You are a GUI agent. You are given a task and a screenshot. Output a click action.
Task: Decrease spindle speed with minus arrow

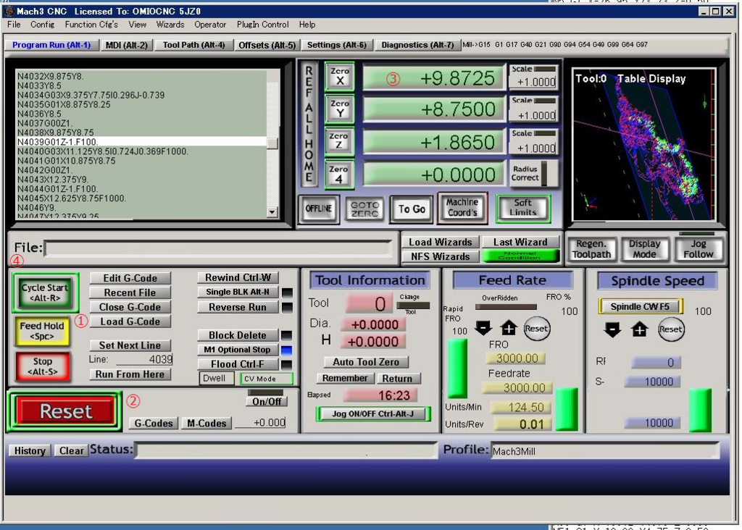tap(612, 329)
